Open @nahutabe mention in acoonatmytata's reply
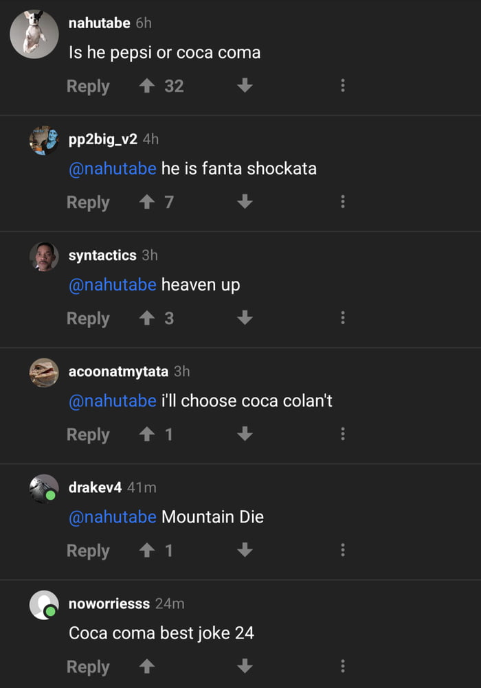The height and width of the screenshot is (688, 481). click(x=113, y=400)
